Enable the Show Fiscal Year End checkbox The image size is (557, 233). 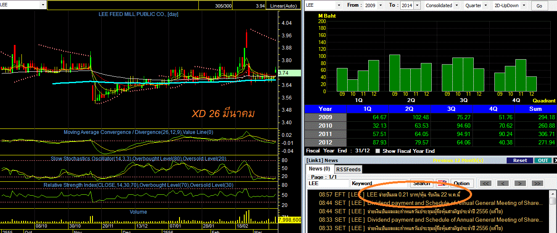[x=377, y=151]
